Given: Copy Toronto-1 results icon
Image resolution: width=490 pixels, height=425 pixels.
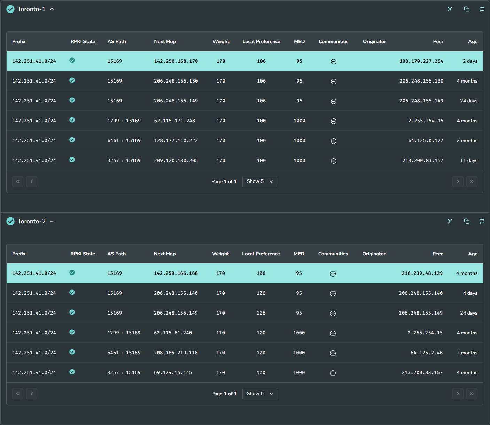Looking at the screenshot, I should (x=467, y=9).
